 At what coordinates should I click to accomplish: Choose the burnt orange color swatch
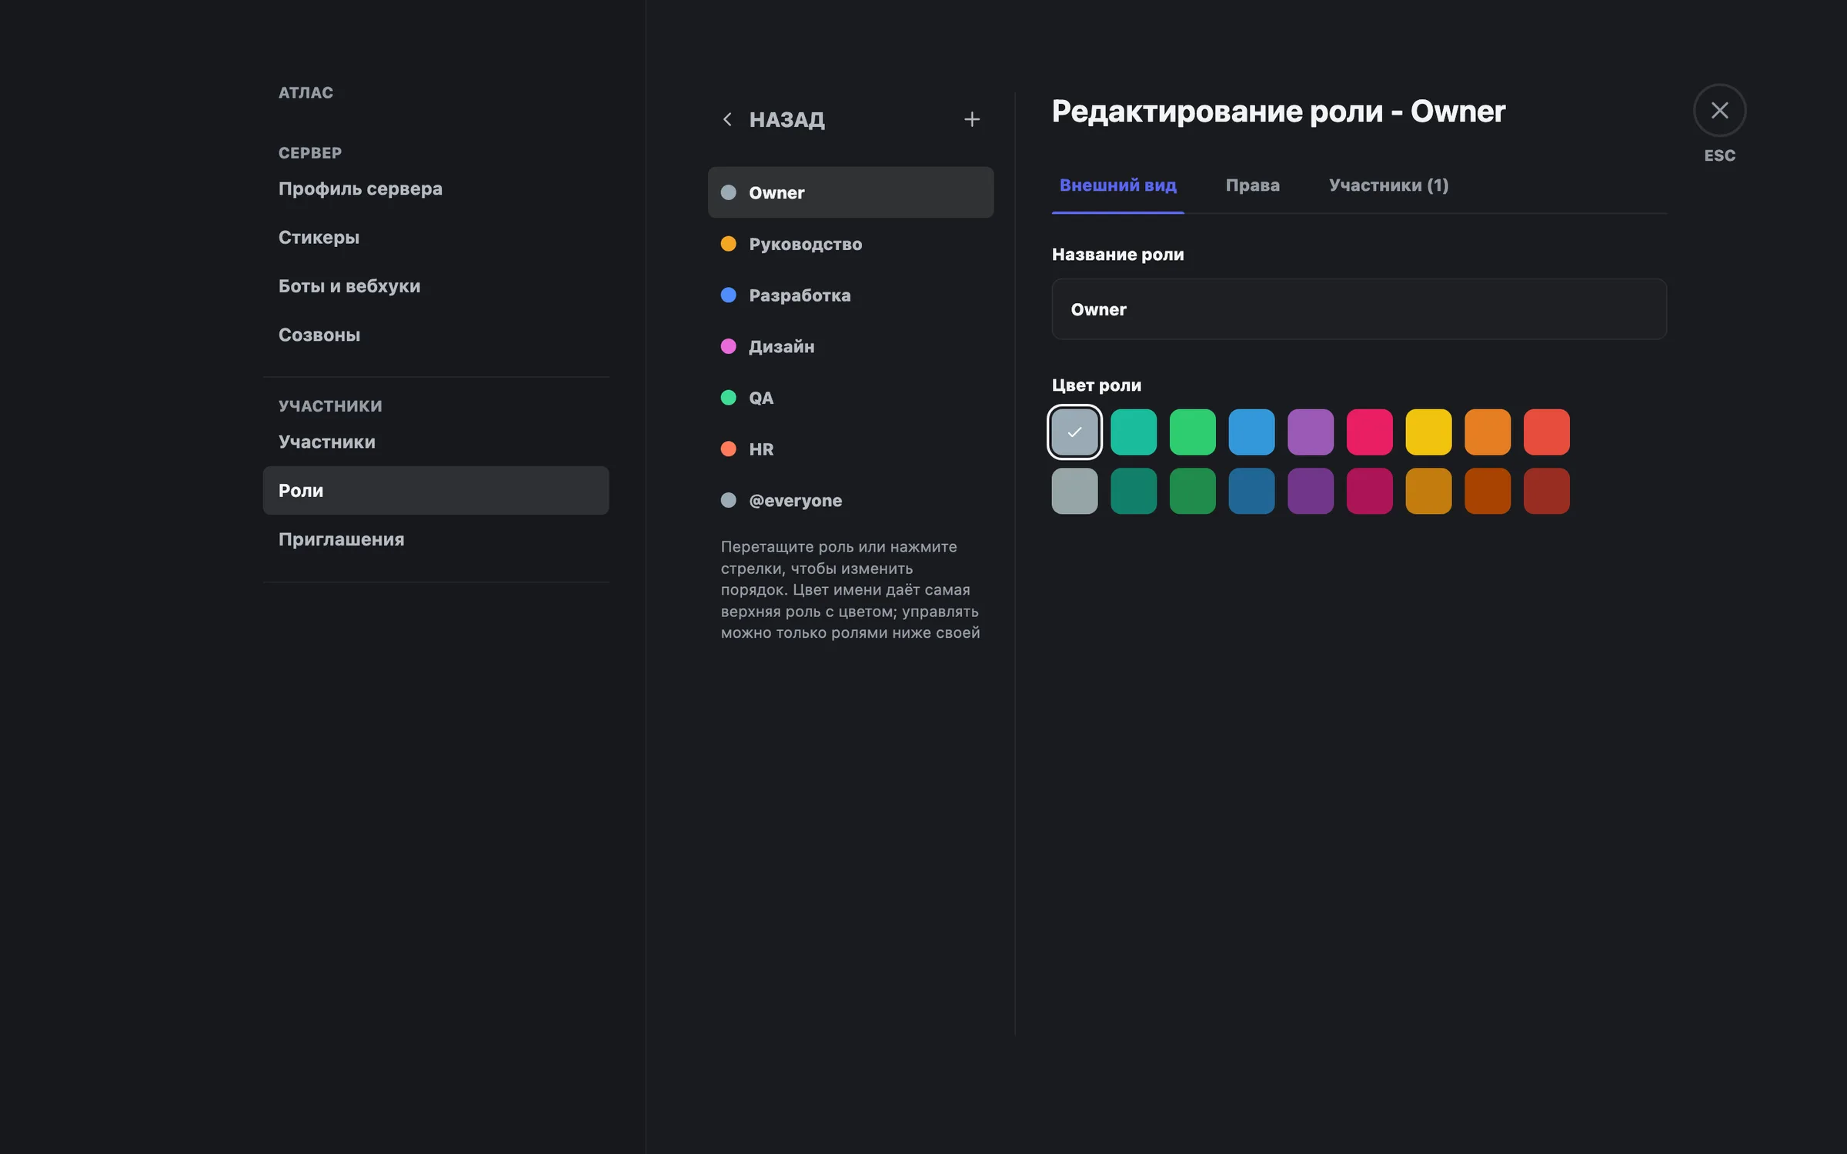1488,491
